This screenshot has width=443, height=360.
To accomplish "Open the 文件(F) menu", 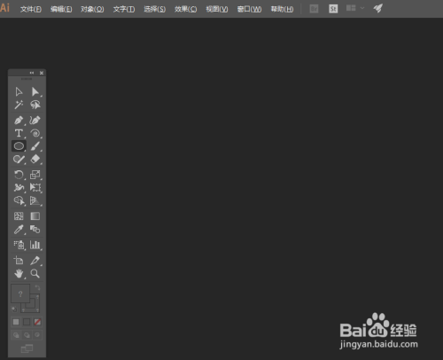I will [31, 9].
